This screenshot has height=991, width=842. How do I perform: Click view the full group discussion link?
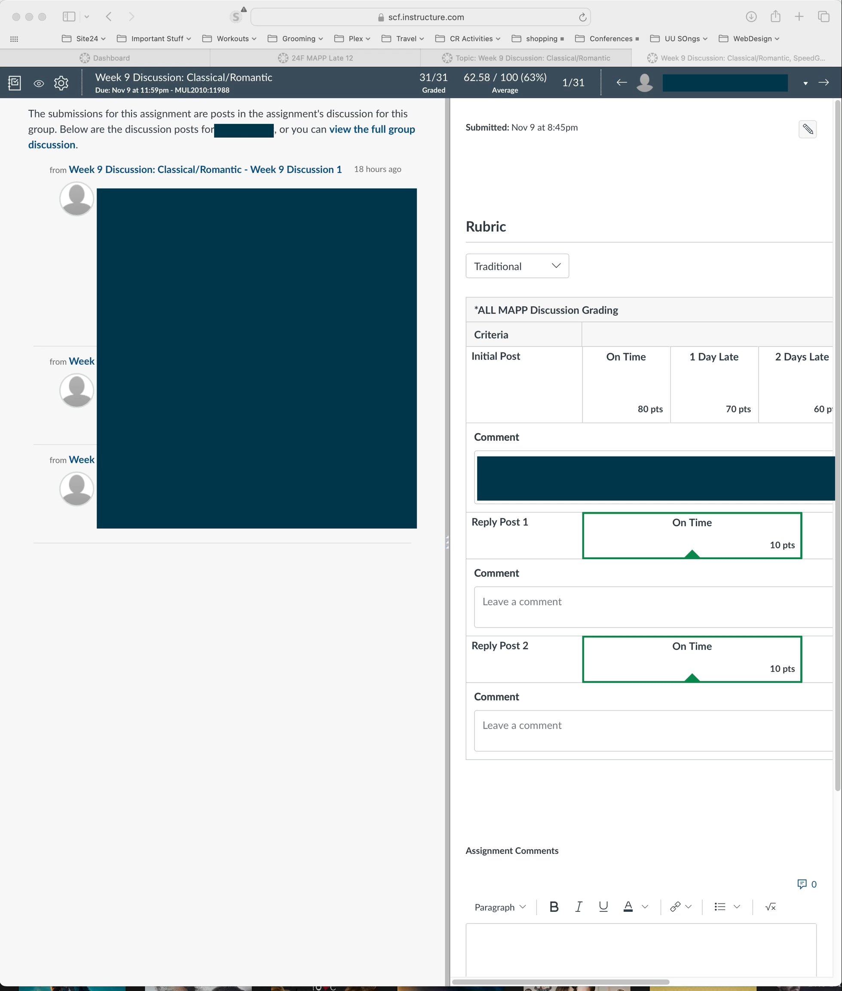pyautogui.click(x=371, y=129)
